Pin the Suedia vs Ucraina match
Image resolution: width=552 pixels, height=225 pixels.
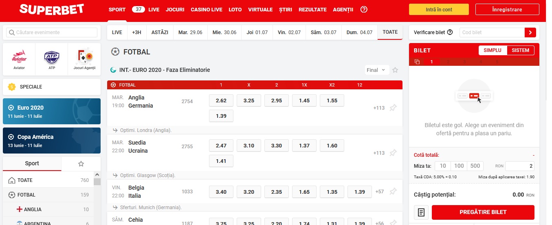coord(393,153)
